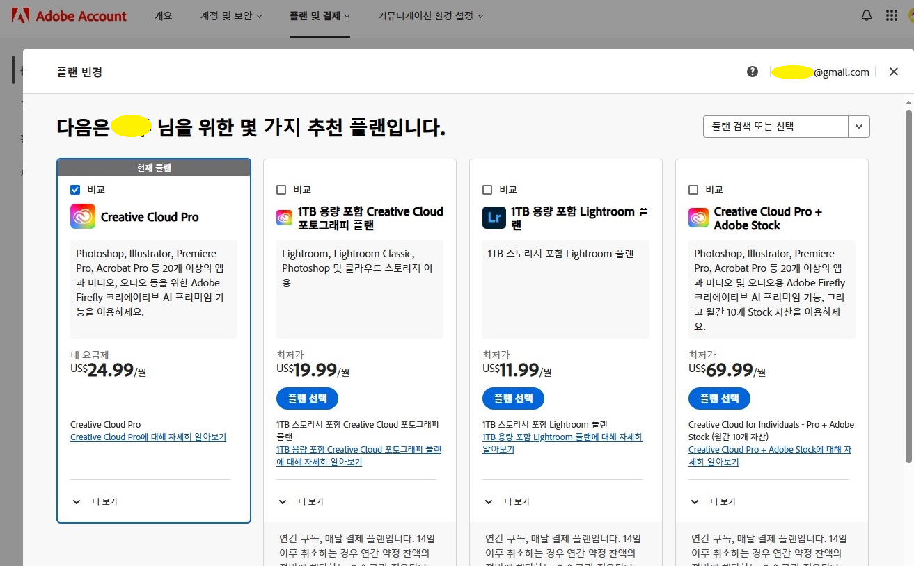Select the US$19.99 포토그래피 plan with 플랜 선택
Screen dimensions: 914x566
307,398
